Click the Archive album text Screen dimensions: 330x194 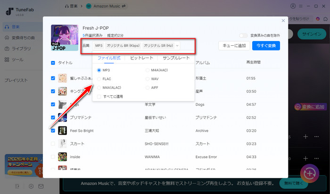(x=202, y=131)
